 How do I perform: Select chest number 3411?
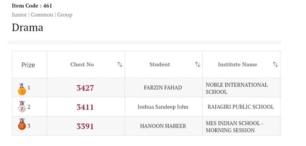(85, 107)
